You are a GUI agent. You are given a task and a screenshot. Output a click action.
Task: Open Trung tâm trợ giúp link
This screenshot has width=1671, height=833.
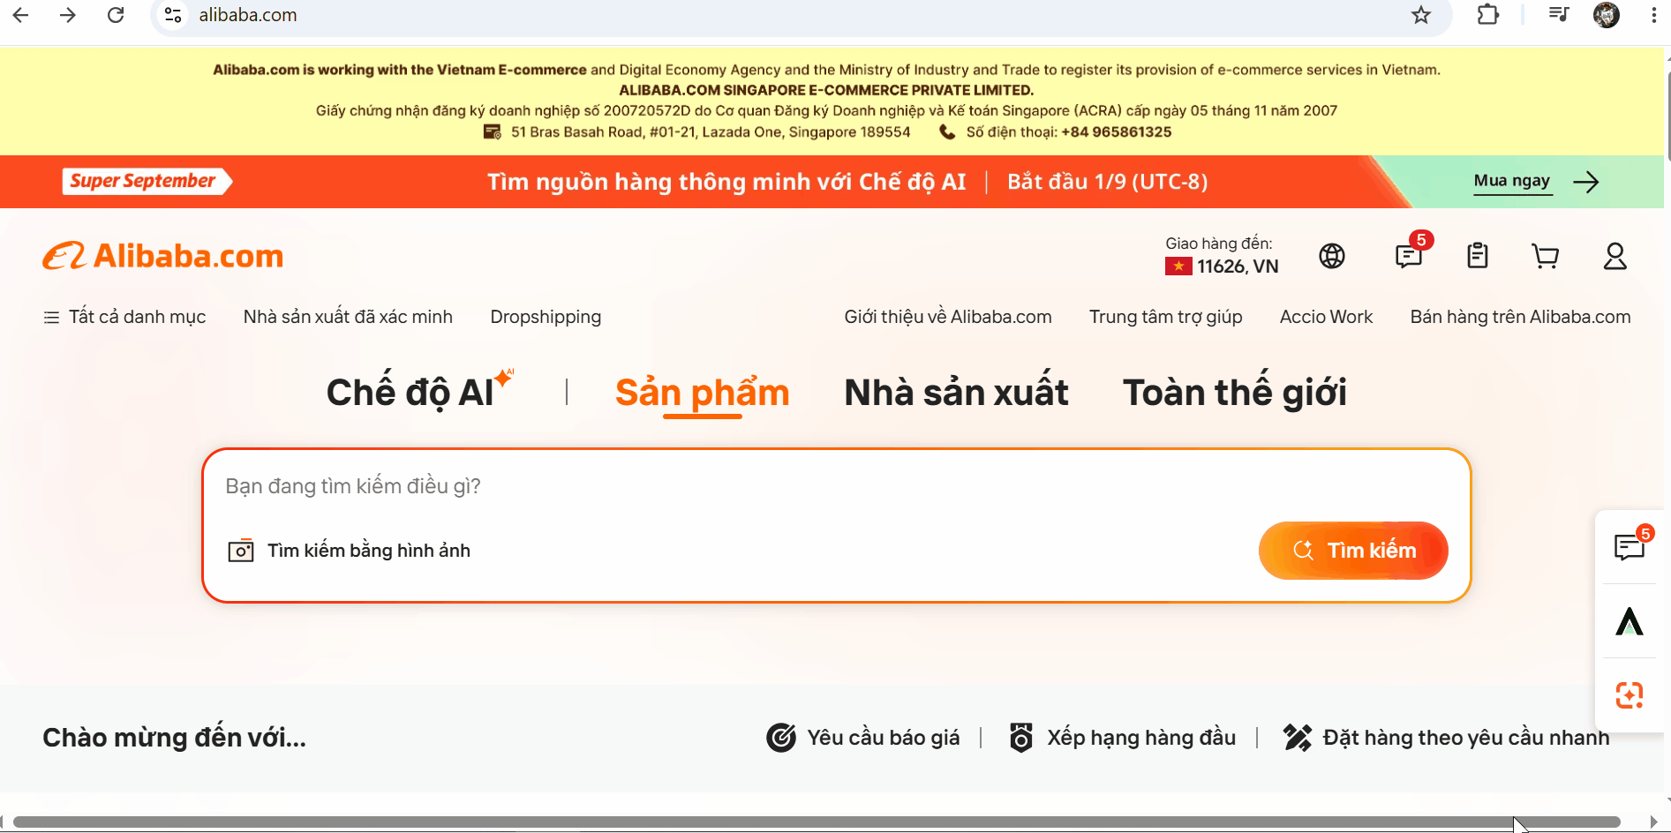[1166, 317]
